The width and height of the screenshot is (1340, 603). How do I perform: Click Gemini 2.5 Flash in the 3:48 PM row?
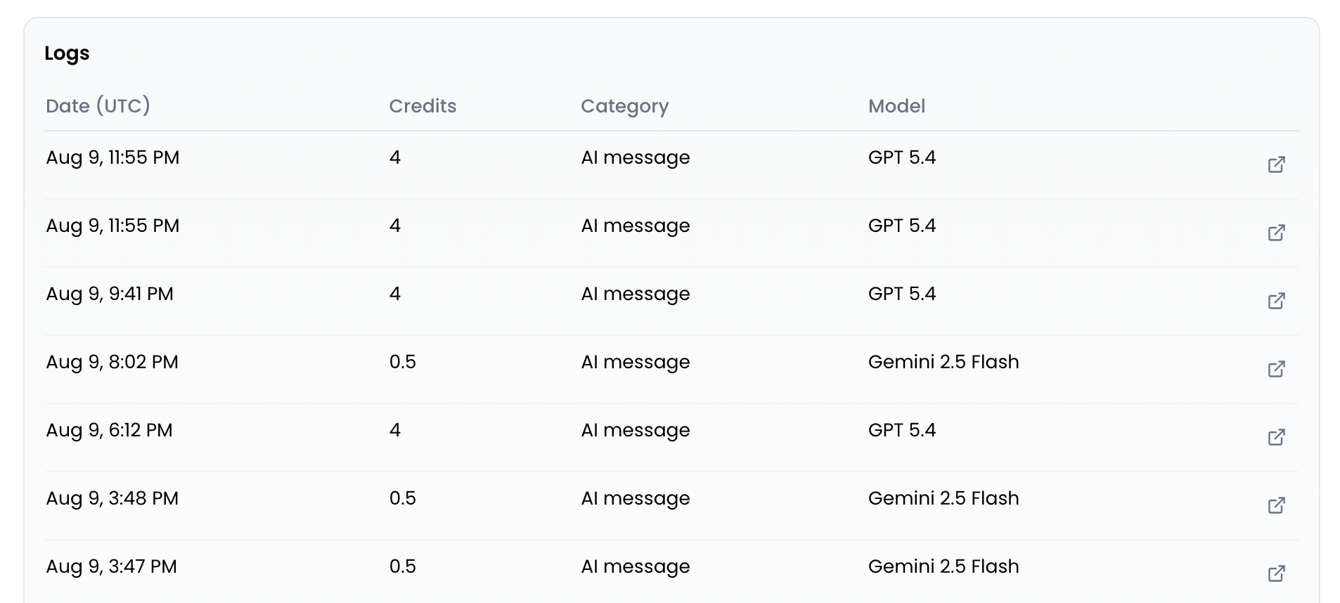943,498
